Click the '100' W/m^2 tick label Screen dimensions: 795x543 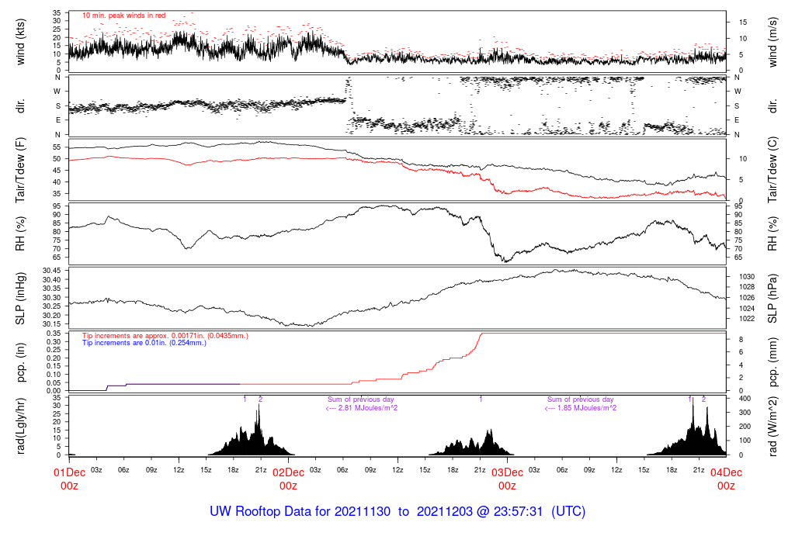[745, 441]
